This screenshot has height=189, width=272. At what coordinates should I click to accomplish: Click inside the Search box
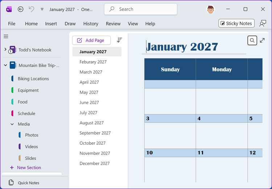141,9
